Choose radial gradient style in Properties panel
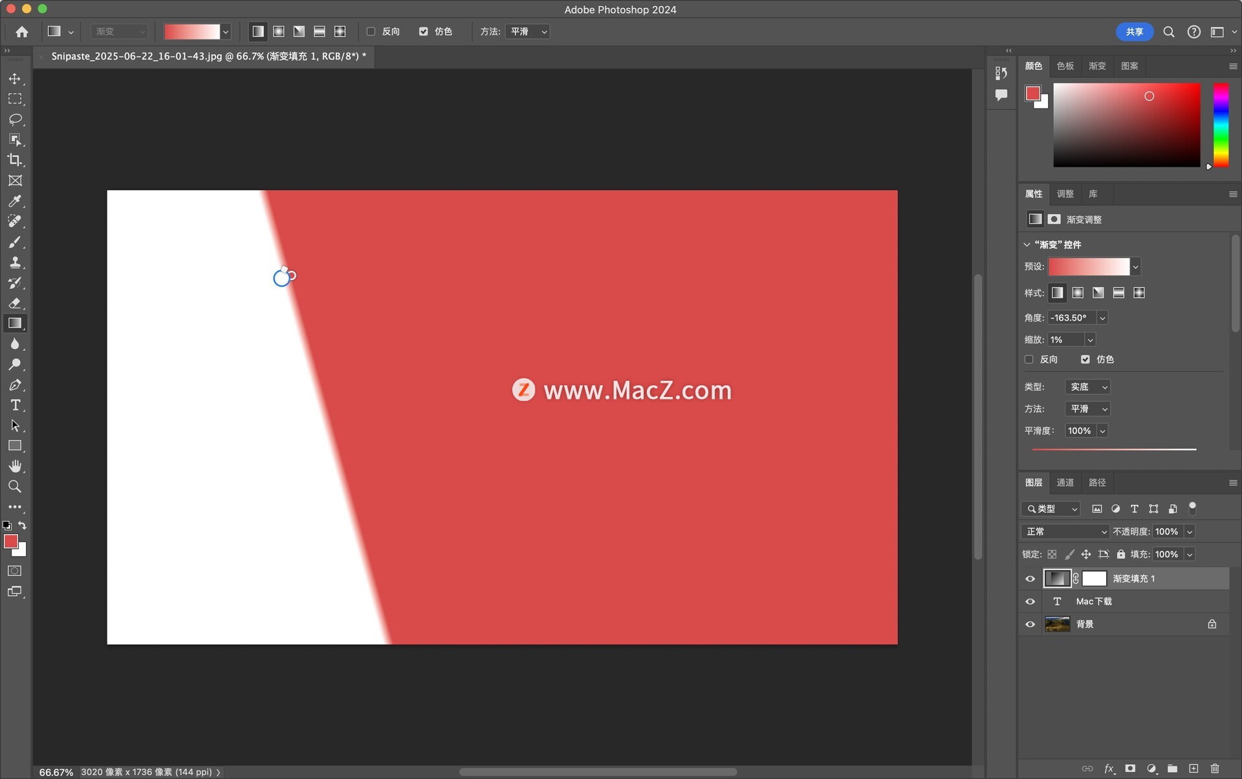This screenshot has height=779, width=1242. click(x=1078, y=293)
